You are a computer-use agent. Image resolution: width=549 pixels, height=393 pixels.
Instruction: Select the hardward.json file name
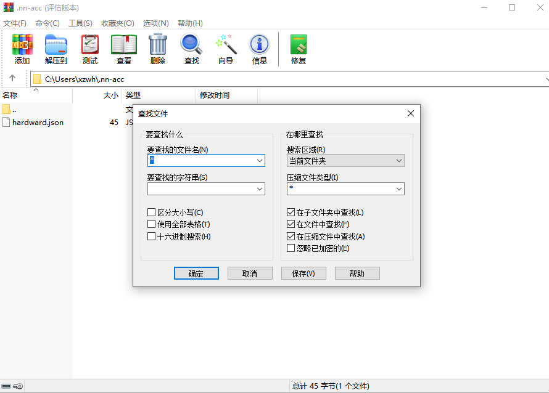coord(38,123)
